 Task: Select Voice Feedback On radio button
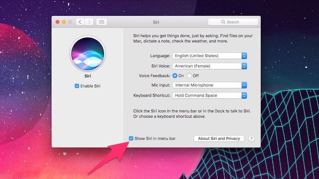(x=175, y=76)
